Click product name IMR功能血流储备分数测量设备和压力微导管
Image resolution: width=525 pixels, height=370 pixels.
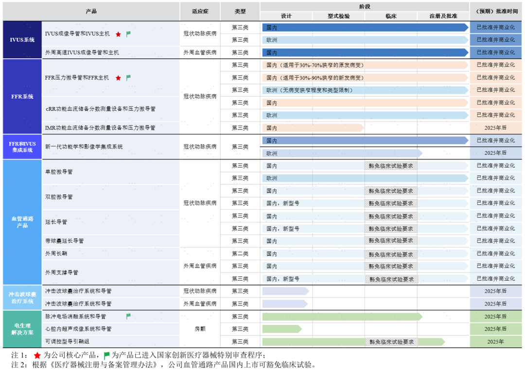[100, 128]
